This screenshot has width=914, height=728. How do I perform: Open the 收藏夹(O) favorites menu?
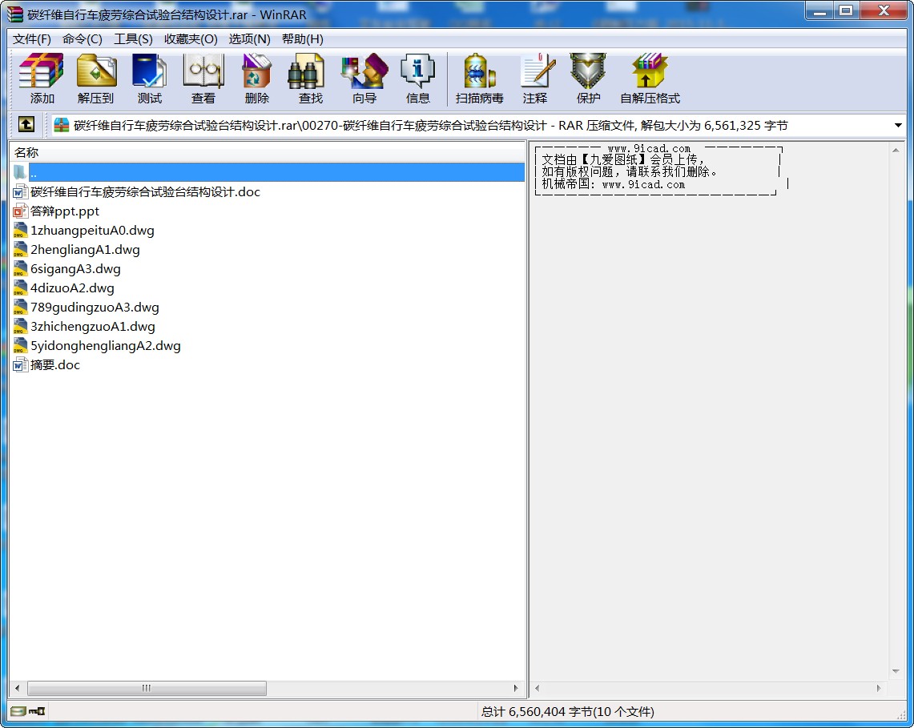coord(191,39)
